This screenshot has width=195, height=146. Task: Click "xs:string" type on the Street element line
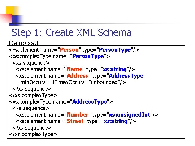click(x=116, y=121)
